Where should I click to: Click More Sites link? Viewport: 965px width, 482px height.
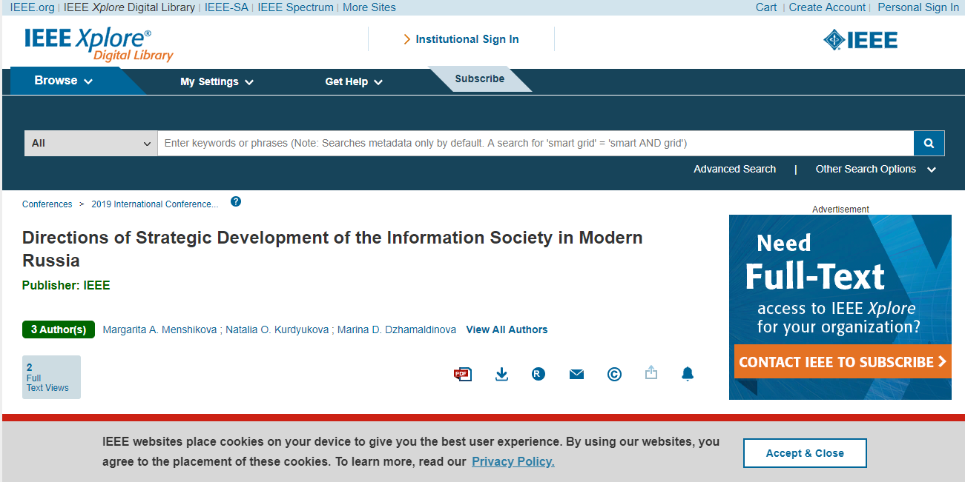(x=369, y=7)
